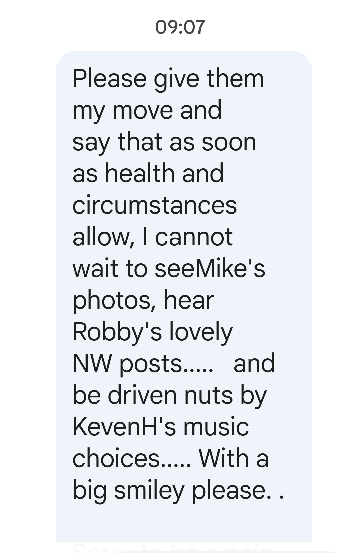
Task: Tap the words 'Please give them'
Action: 168,79
